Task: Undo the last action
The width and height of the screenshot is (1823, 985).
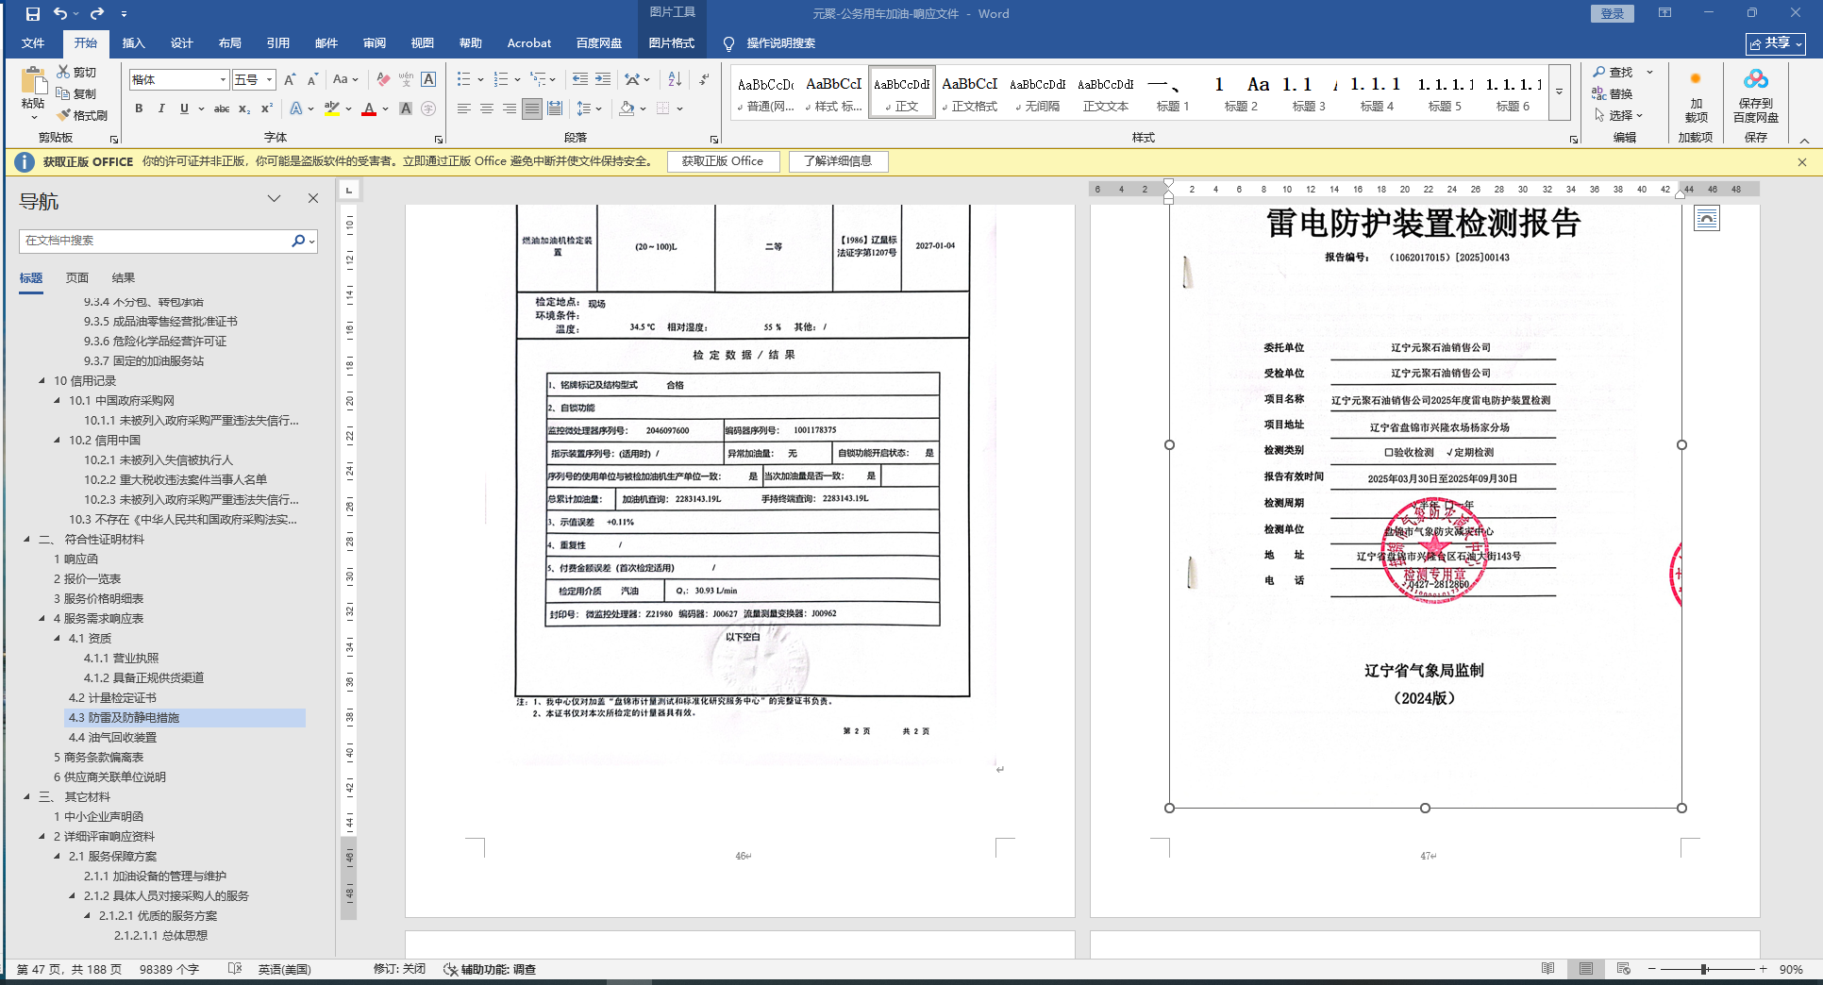Action: coord(60,14)
